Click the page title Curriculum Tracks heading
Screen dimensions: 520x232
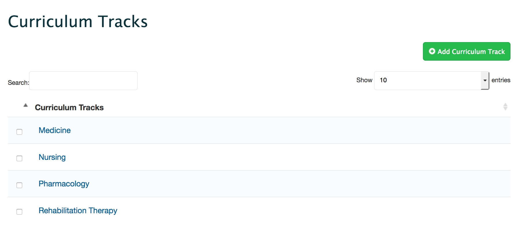(78, 22)
